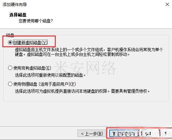Screen dimensions: 172x140
Task: Click the 您要使用哪个磁盘? subtitle text
Action: [35, 21]
